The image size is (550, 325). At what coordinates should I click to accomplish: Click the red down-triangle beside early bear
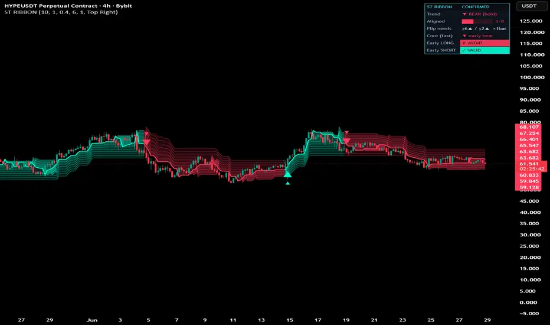(x=464, y=36)
